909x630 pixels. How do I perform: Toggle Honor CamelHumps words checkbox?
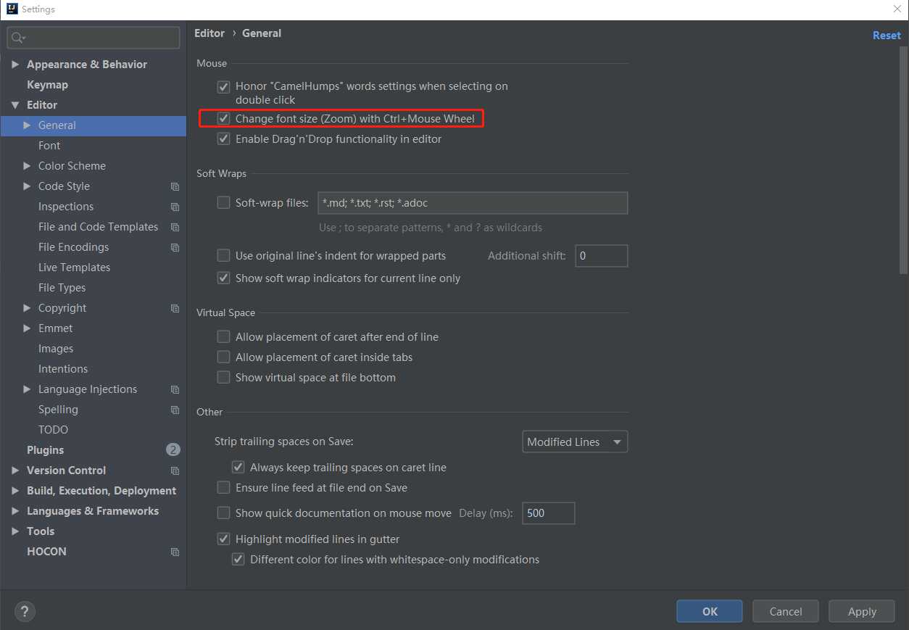pos(223,86)
